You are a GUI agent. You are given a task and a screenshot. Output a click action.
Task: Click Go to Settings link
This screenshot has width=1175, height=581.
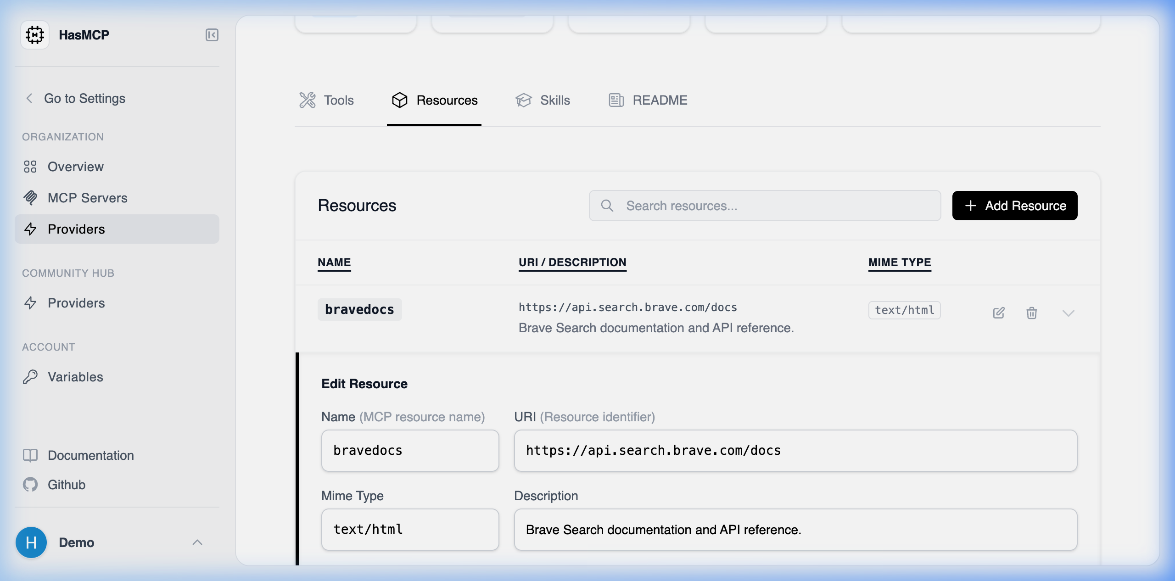(x=84, y=98)
